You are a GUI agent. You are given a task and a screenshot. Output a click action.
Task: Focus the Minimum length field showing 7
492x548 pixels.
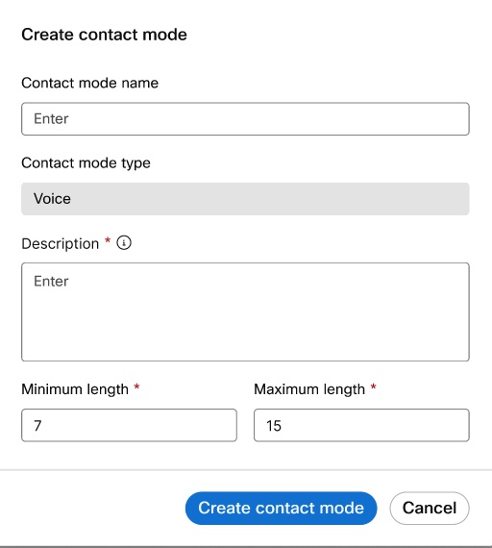click(x=129, y=425)
